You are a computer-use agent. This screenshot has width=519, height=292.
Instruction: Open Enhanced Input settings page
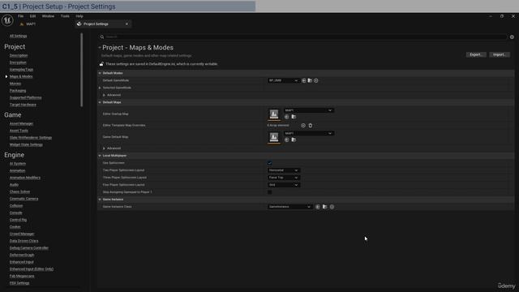pos(22,262)
